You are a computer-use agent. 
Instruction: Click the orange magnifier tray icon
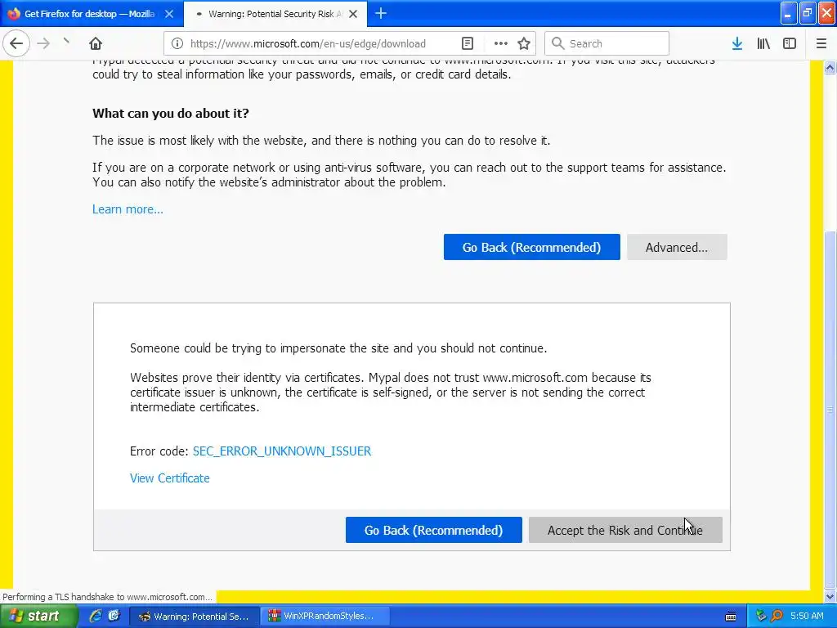[777, 617]
